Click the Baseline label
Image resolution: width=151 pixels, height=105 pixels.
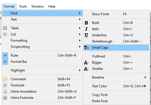click(x=98, y=77)
